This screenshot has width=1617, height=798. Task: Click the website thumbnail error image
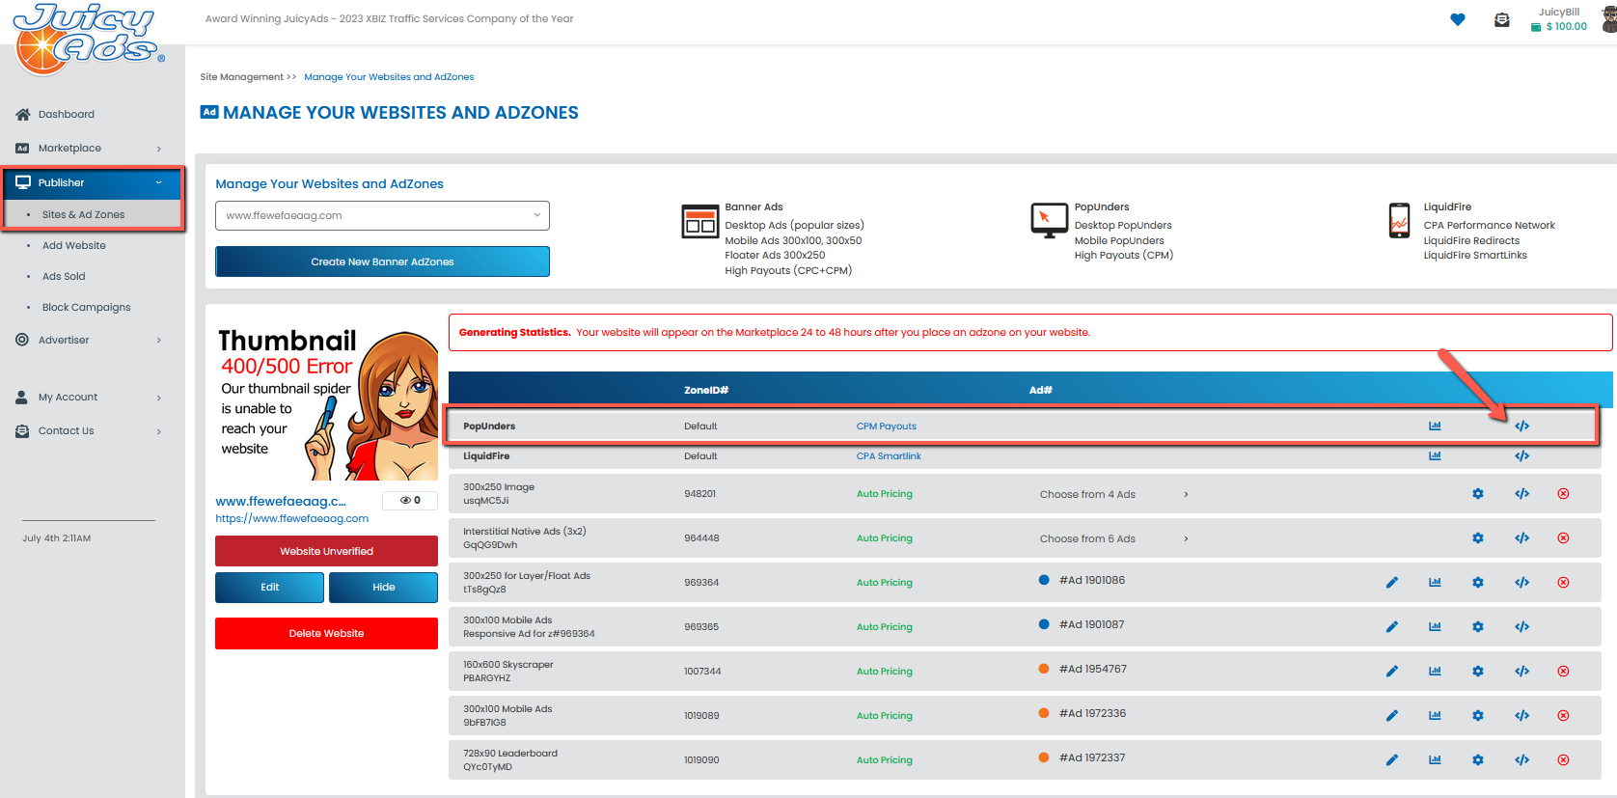327,403
